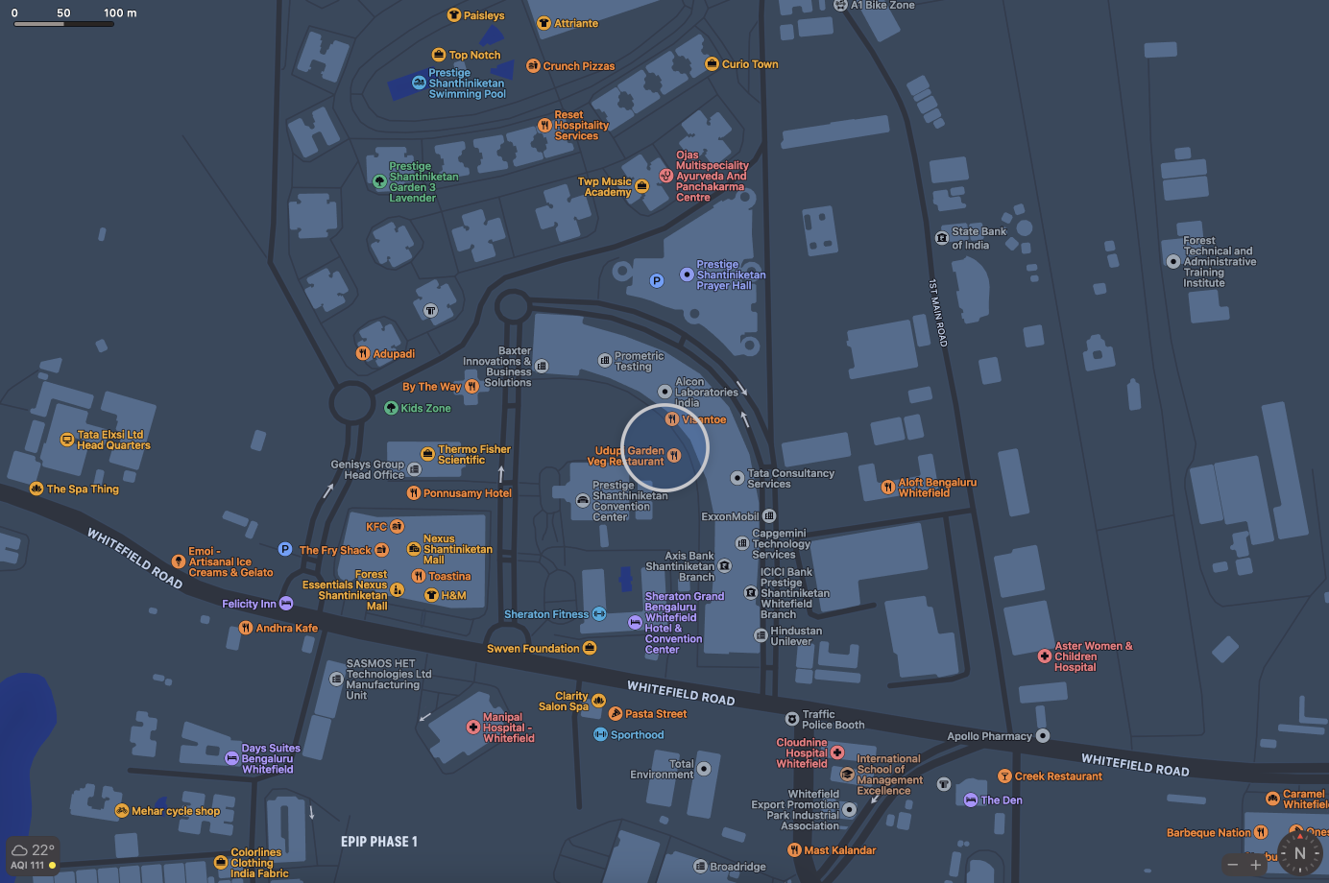Select the Adupadi restaurant icon

pyautogui.click(x=363, y=353)
